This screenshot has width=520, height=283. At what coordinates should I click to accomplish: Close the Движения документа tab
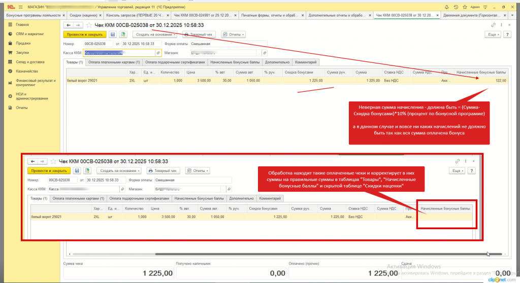click(505, 16)
